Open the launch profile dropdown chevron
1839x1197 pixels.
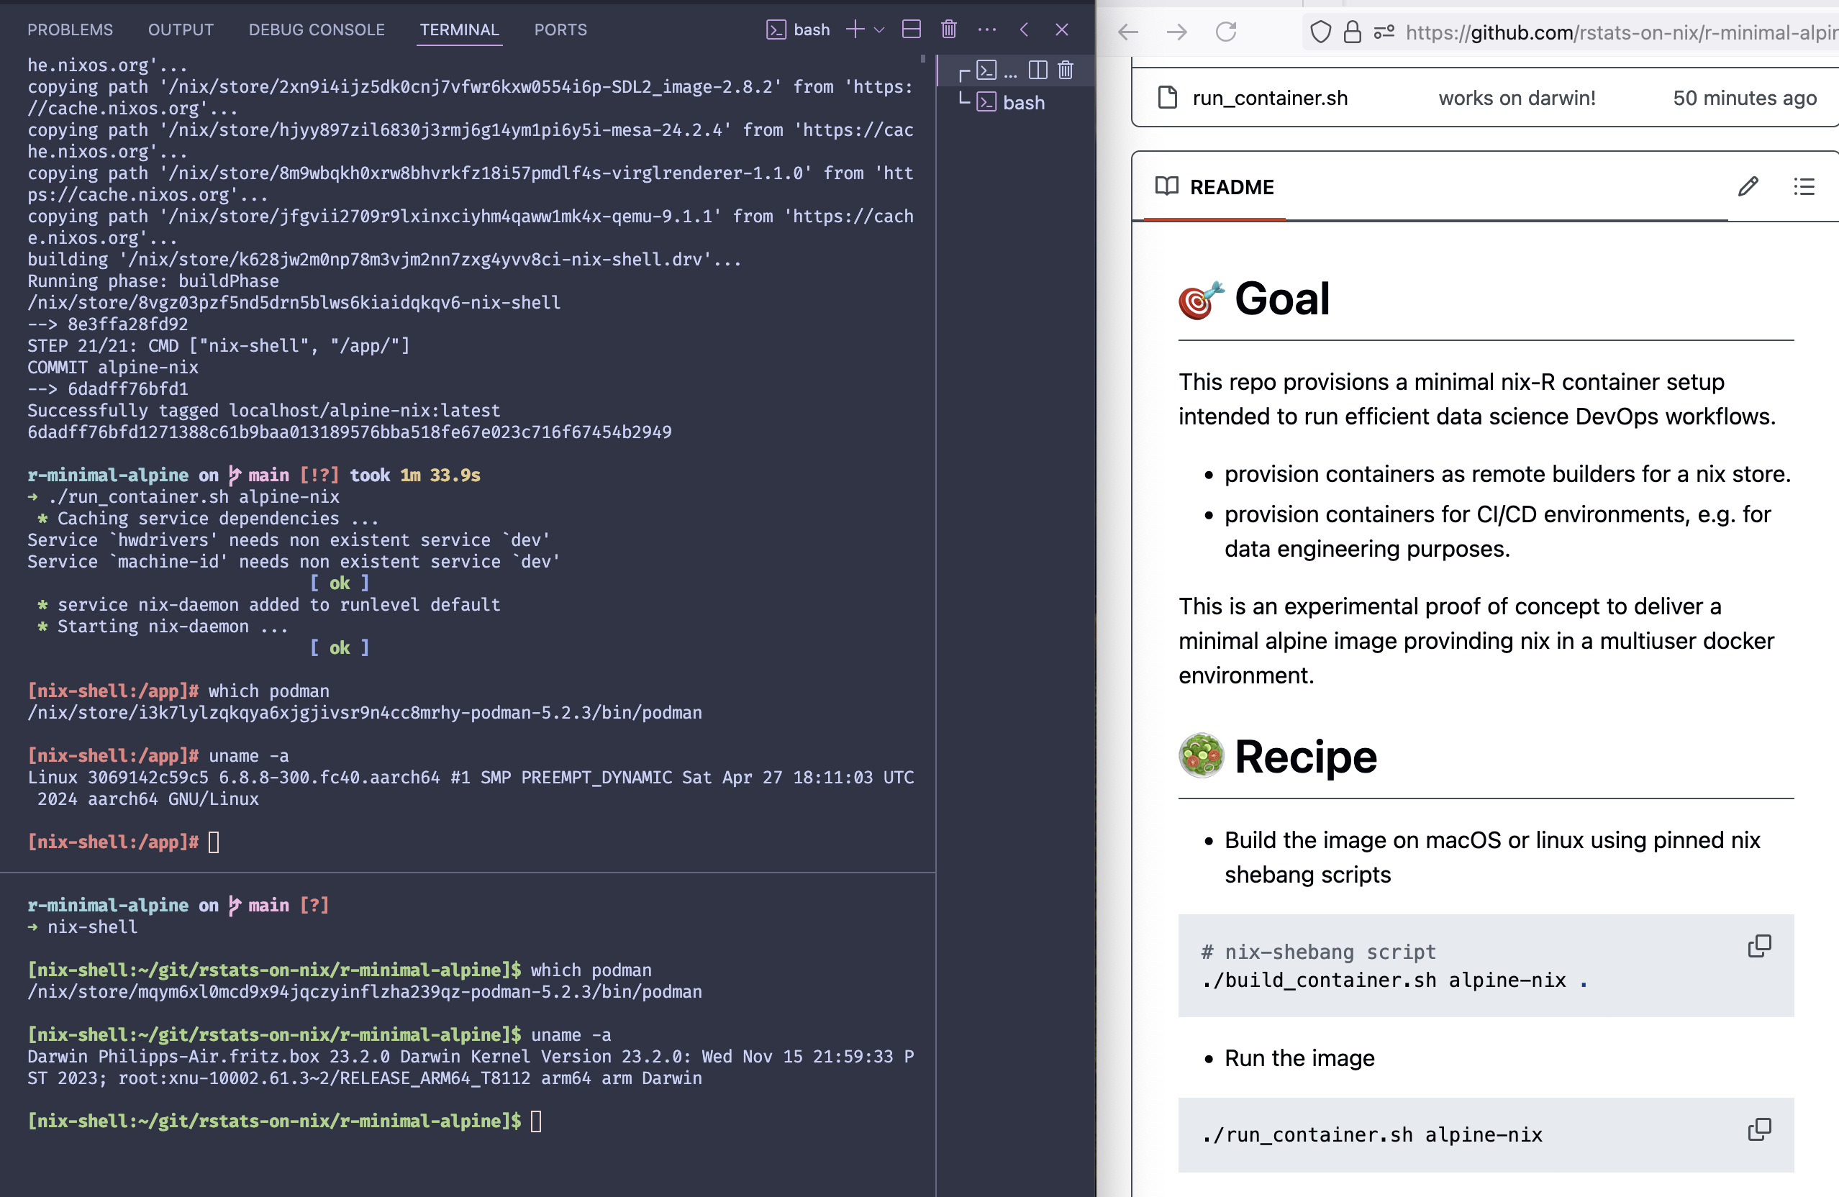click(x=878, y=30)
